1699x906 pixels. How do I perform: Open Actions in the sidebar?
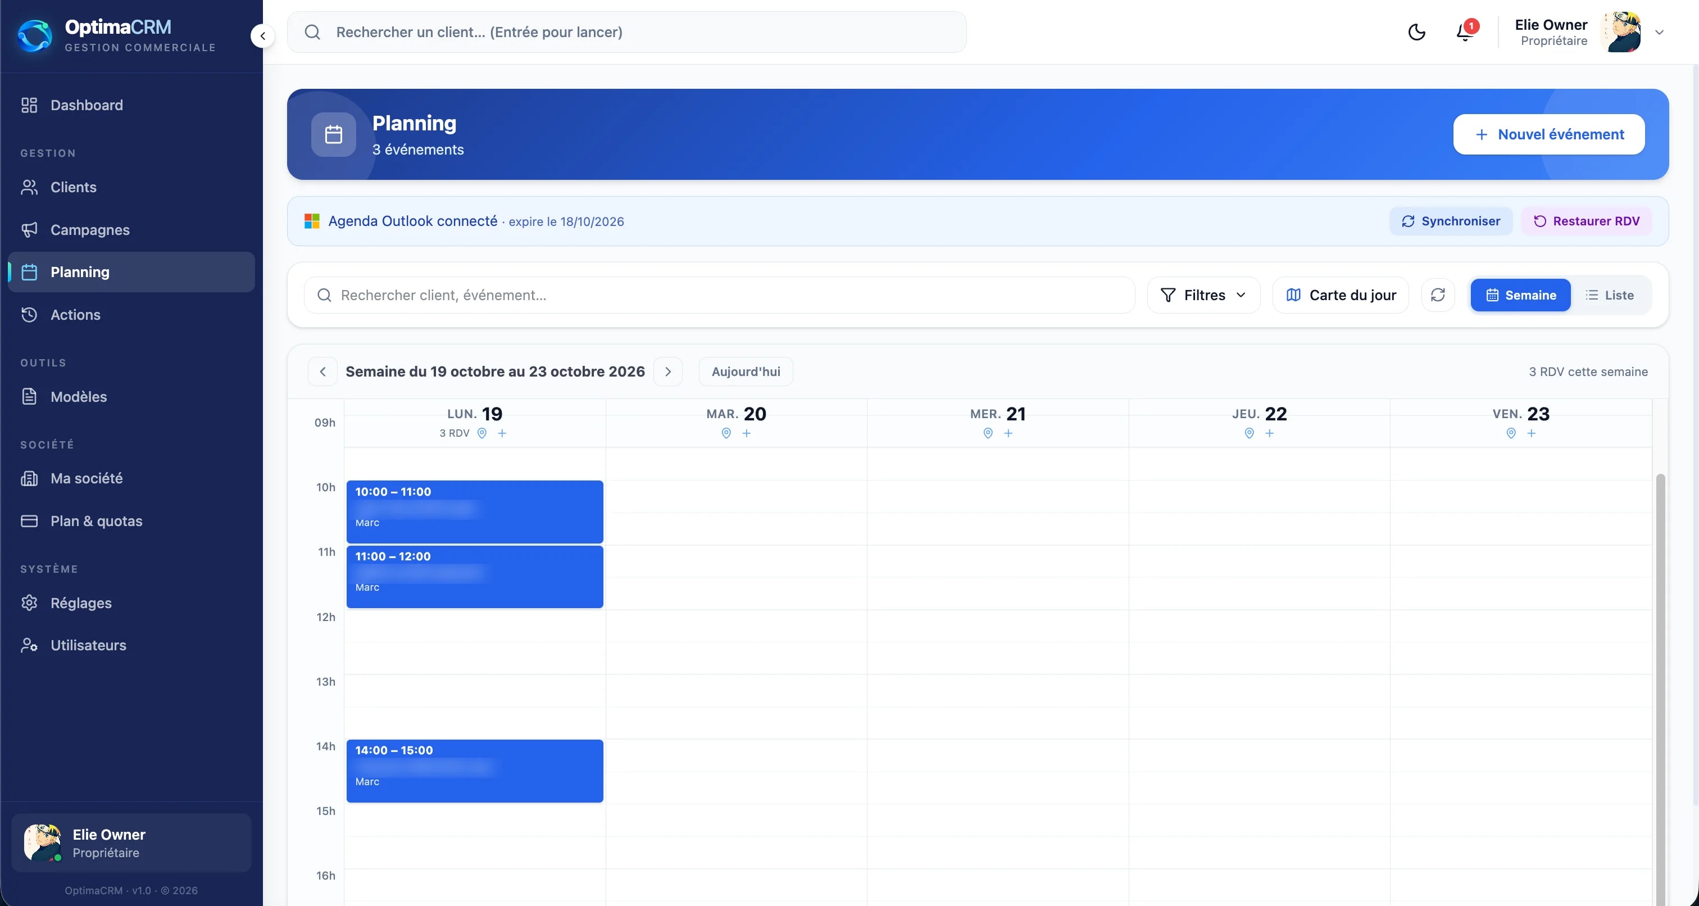[131, 315]
